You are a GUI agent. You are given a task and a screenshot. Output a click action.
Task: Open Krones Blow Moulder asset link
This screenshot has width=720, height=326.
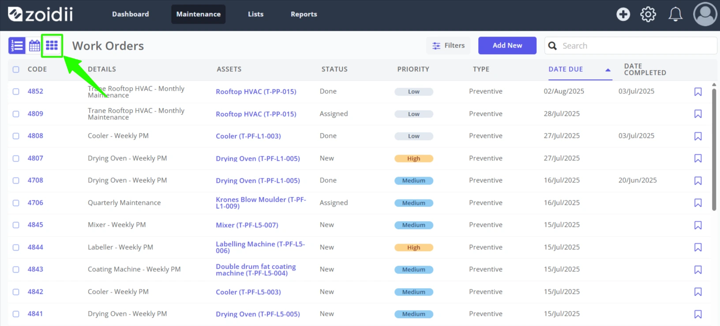pyautogui.click(x=261, y=203)
